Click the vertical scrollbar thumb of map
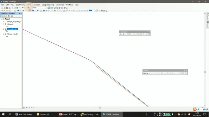Screen dimensions: 209x117 click(205, 72)
